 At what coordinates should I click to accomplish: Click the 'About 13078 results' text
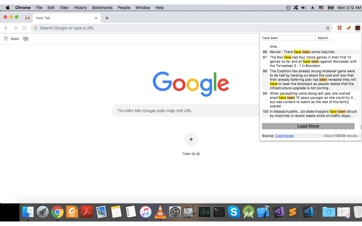click(341, 136)
